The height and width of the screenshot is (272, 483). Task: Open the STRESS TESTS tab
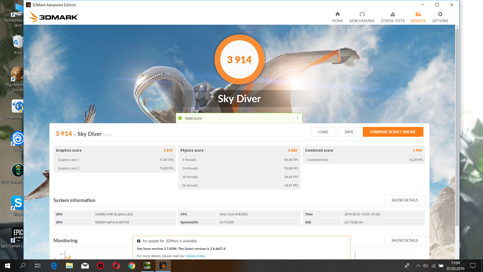[392, 17]
